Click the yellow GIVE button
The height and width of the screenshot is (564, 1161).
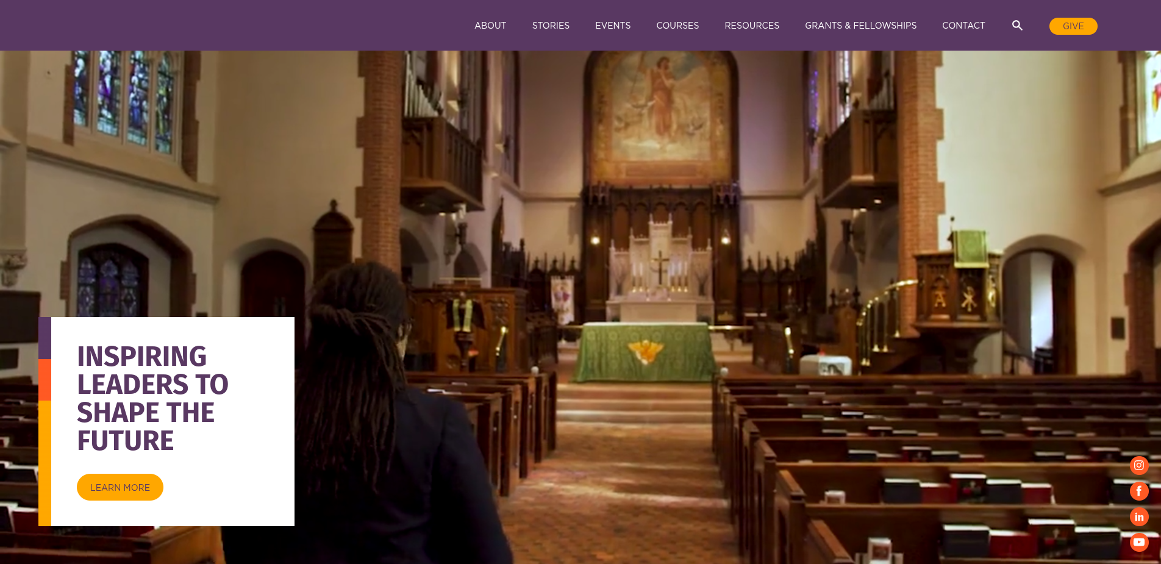point(1073,26)
